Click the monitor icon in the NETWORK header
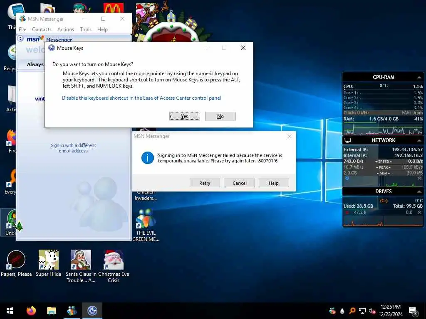 347,140
